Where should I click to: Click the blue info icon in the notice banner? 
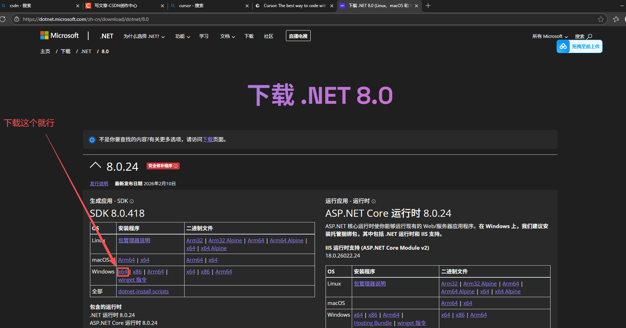[x=92, y=140]
